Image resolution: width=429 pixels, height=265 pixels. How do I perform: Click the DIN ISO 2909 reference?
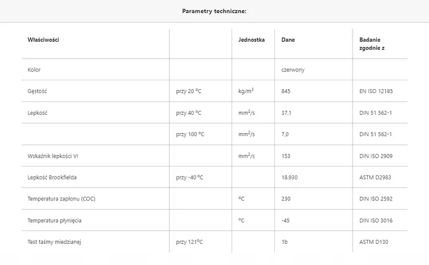point(376,156)
